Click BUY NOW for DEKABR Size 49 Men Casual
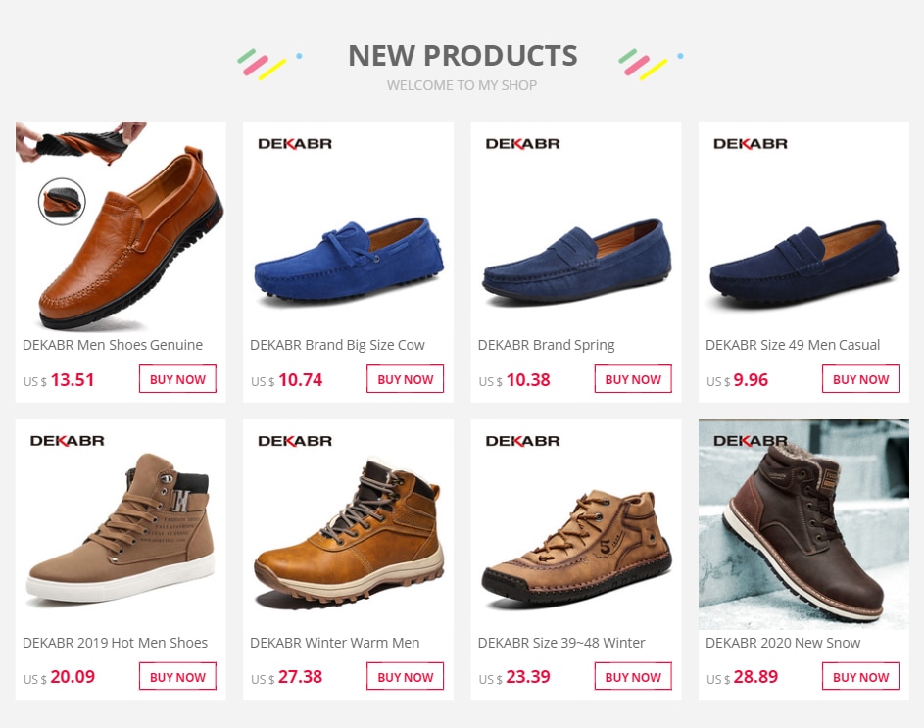Image resolution: width=924 pixels, height=728 pixels. coord(860,379)
